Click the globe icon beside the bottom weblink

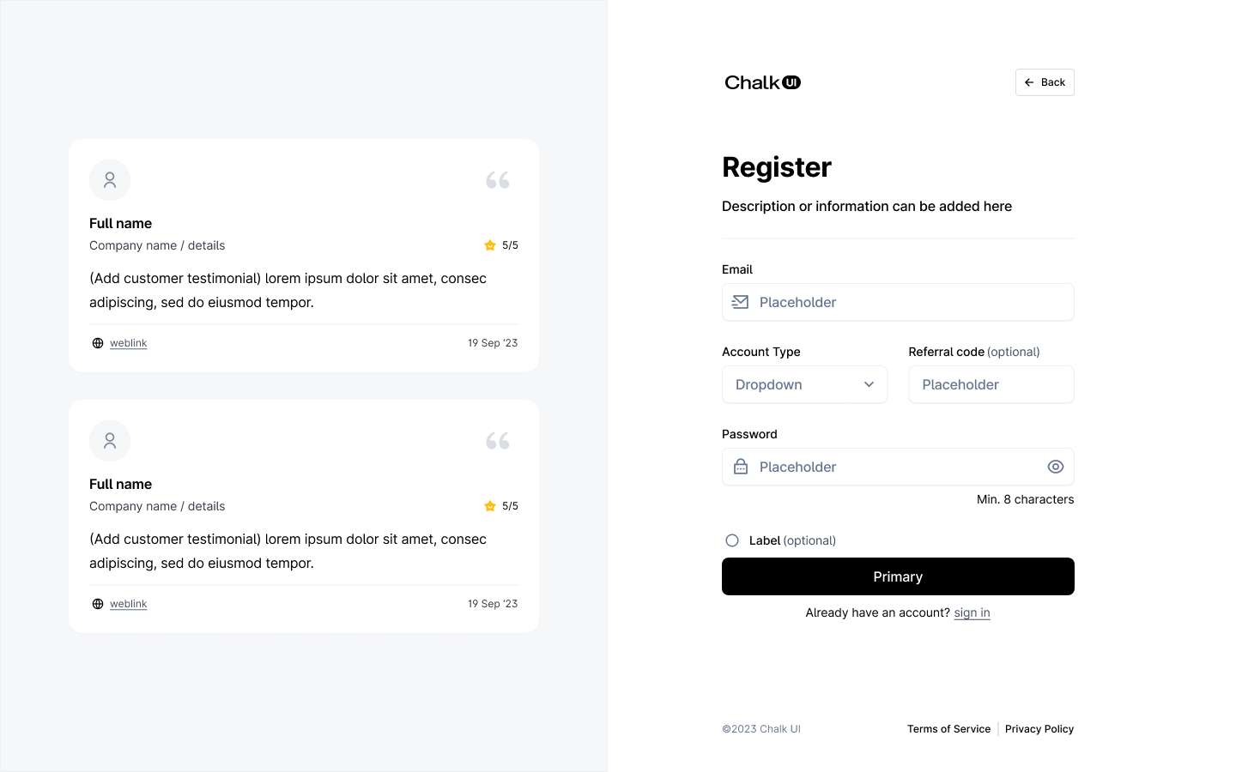click(97, 603)
